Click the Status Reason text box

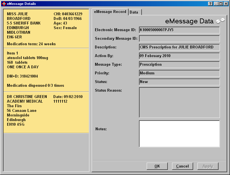pyautogui.click(x=179, y=102)
